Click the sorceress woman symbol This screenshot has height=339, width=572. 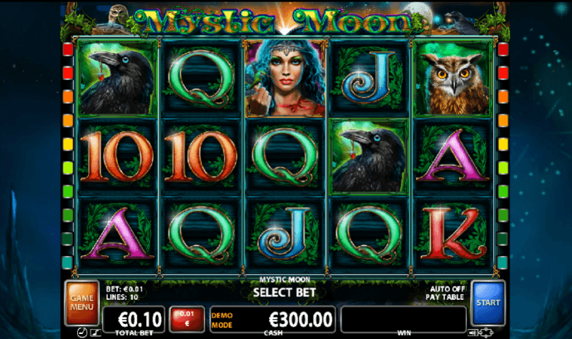coord(285,78)
